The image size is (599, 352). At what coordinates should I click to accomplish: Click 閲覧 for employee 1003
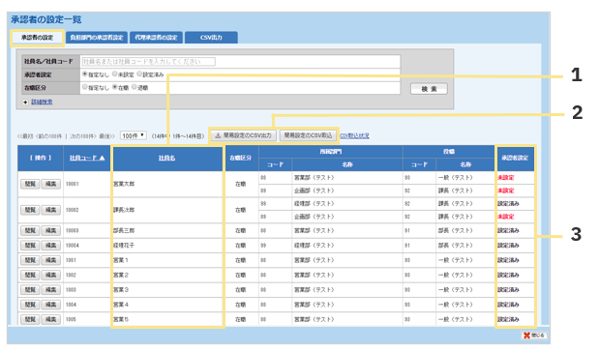click(x=30, y=290)
